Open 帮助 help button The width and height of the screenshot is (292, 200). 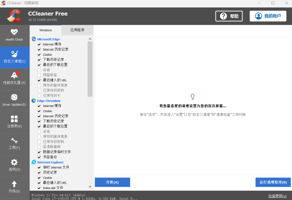pyautogui.click(x=229, y=16)
